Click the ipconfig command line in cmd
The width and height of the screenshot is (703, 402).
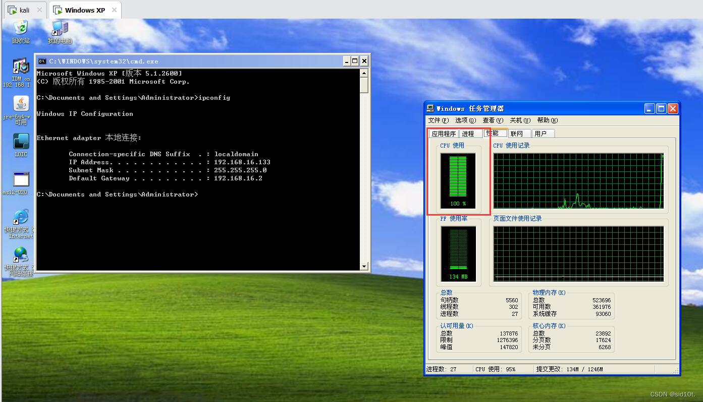click(133, 98)
